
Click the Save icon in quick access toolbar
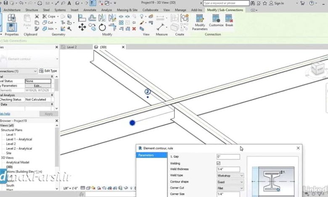coord(5,3)
